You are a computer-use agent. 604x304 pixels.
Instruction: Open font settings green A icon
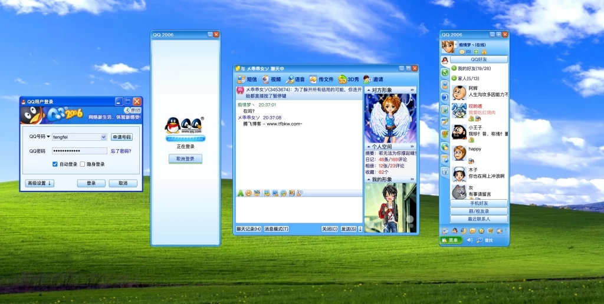click(x=241, y=193)
